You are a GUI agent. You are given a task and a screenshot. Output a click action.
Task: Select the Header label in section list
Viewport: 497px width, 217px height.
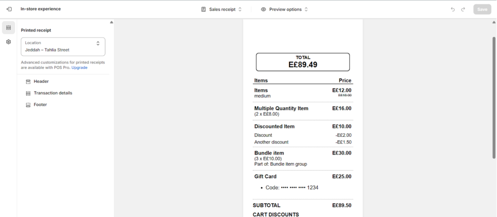pos(41,81)
